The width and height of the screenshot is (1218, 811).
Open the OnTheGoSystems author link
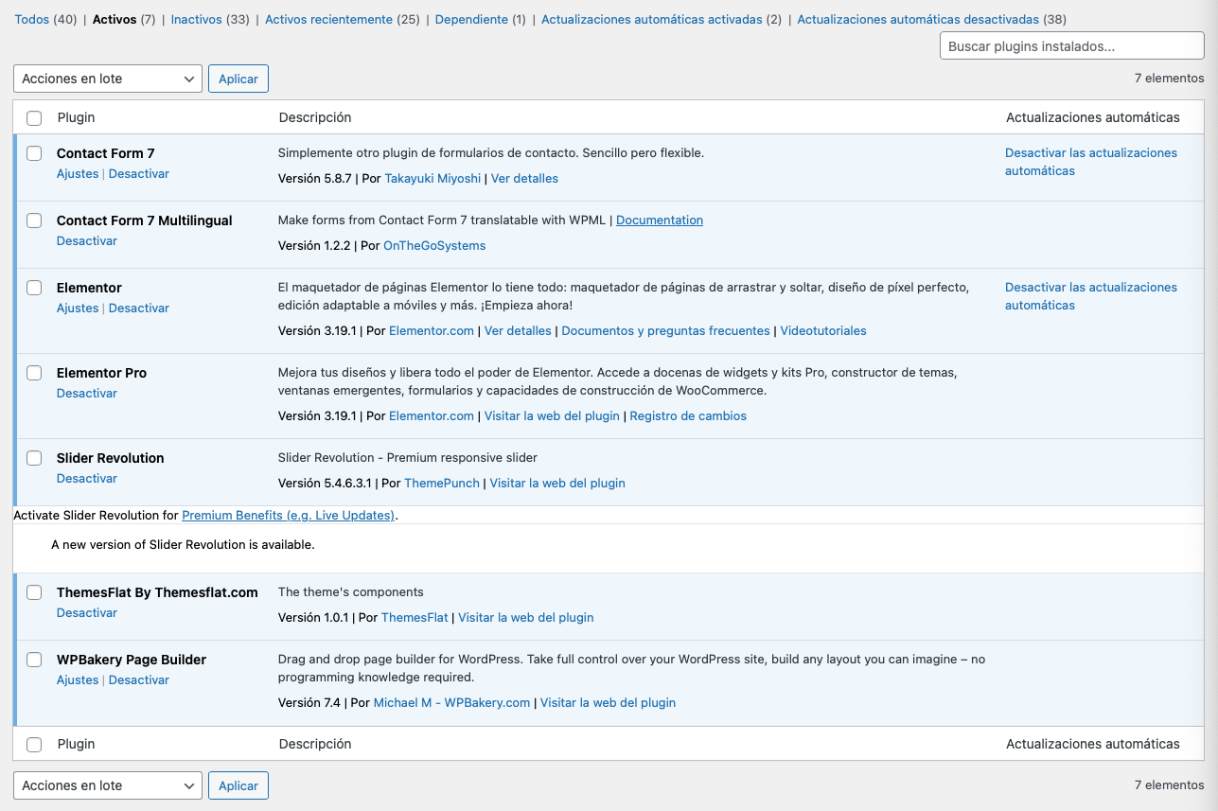434,245
